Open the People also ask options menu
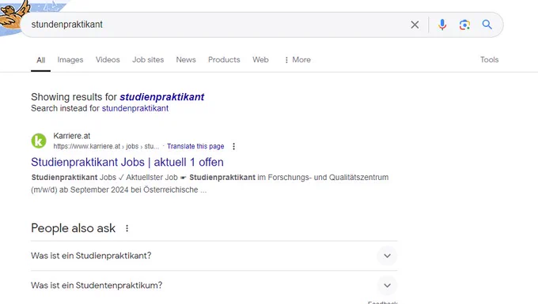 [x=127, y=228]
